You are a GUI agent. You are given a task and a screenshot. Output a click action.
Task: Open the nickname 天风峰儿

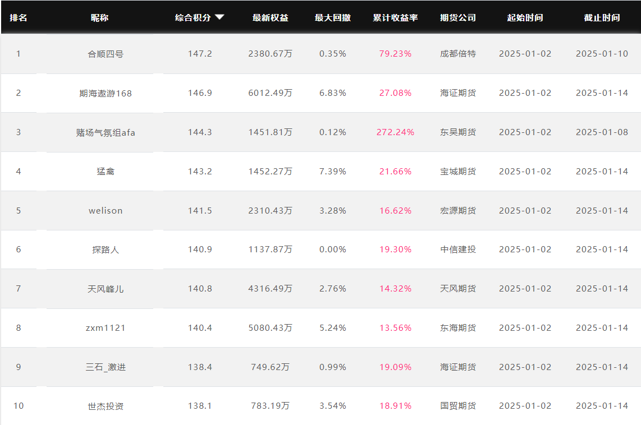coord(106,289)
